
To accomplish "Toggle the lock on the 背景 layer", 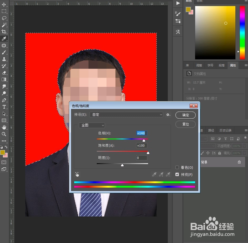I will click(x=239, y=162).
